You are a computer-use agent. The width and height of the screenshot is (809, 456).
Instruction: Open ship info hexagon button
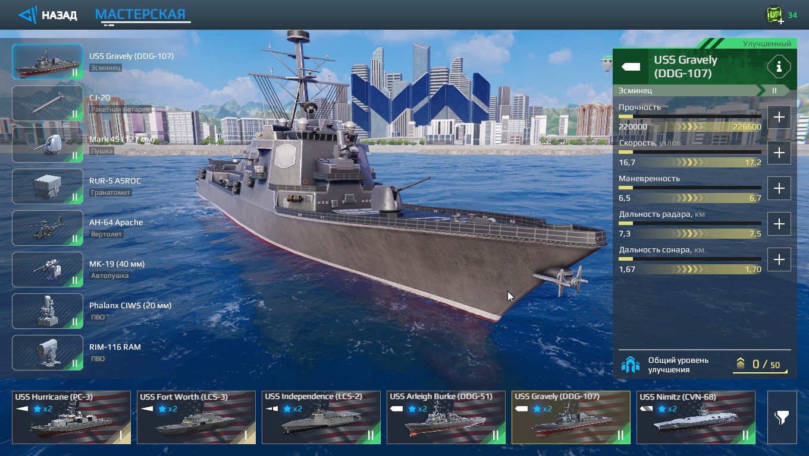pos(779,66)
